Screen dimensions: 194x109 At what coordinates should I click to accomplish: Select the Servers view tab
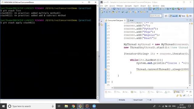click(x=125, y=92)
